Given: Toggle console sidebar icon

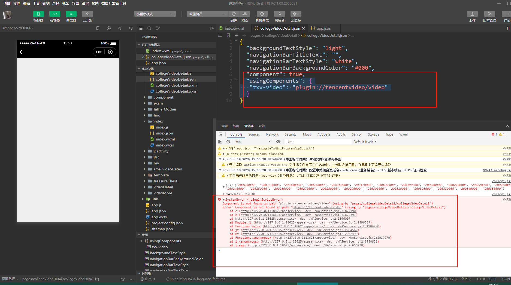Looking at the screenshot, I should point(220,142).
